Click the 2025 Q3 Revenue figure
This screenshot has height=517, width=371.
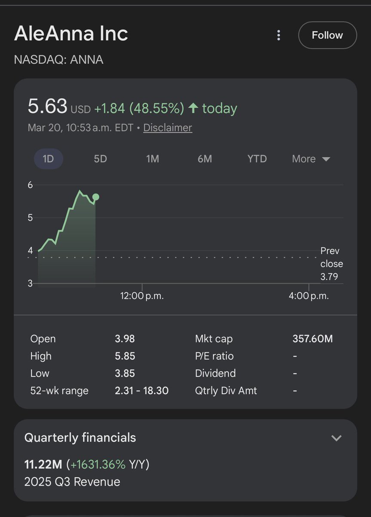point(87,464)
